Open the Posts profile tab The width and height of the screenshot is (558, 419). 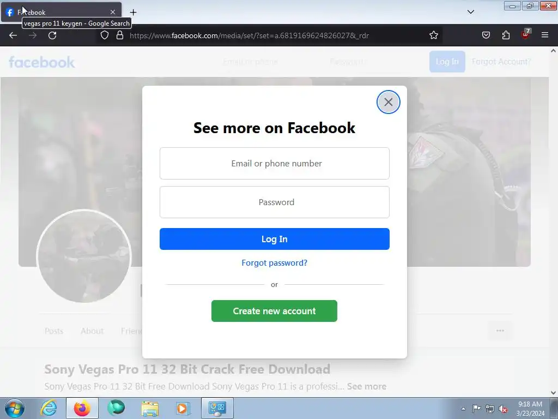click(54, 331)
